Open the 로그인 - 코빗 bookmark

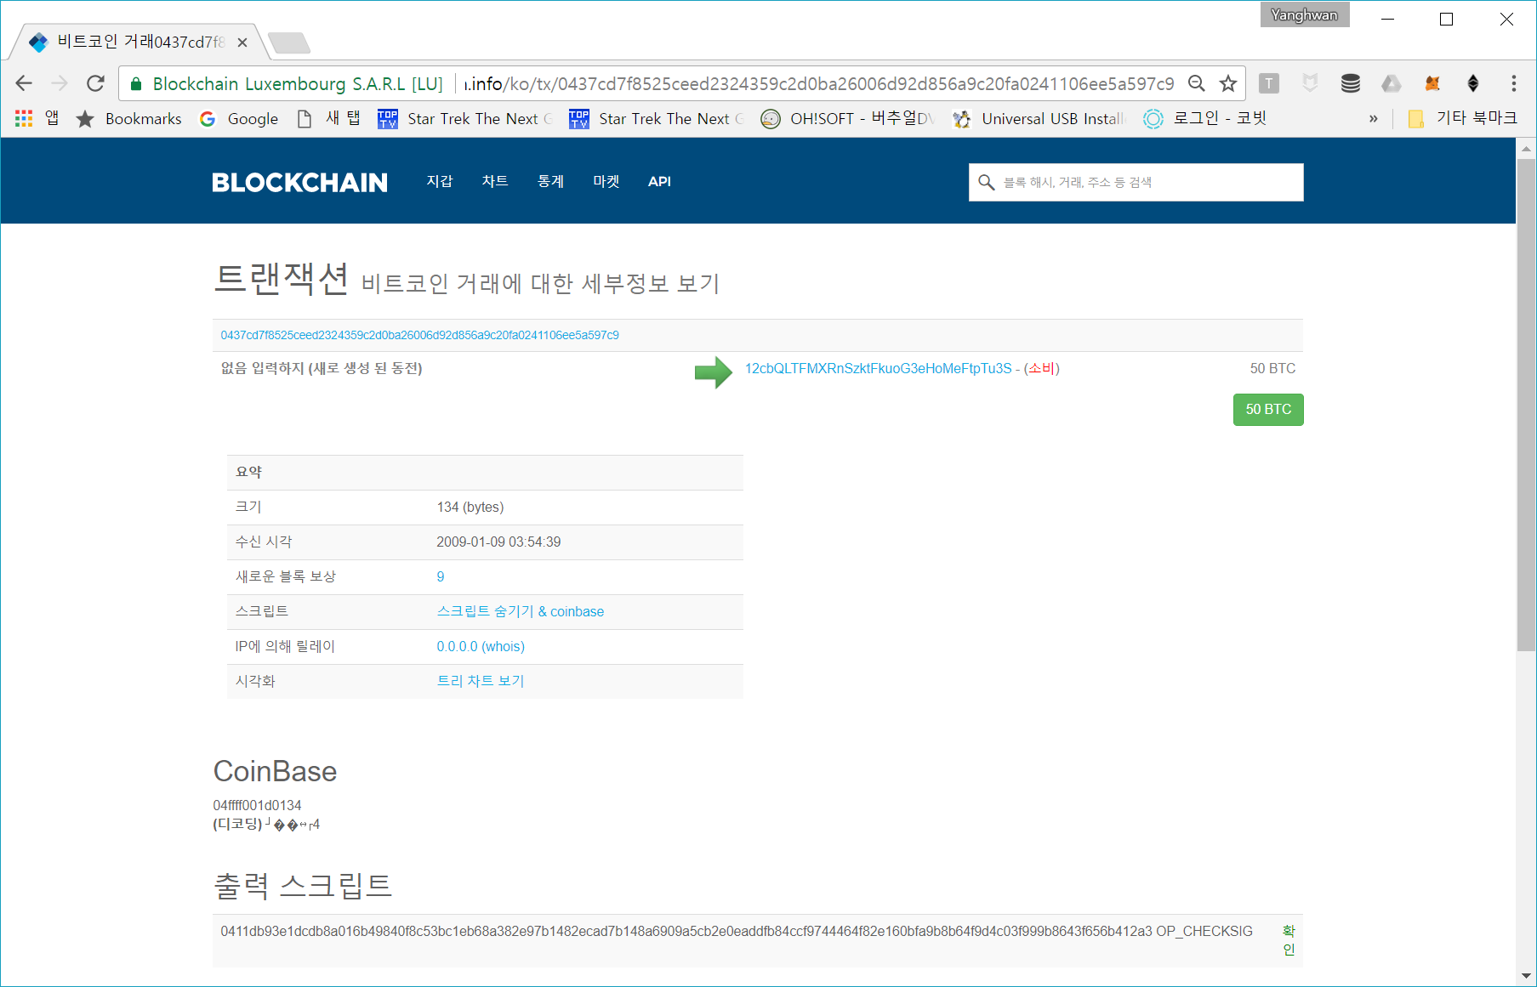1205,119
